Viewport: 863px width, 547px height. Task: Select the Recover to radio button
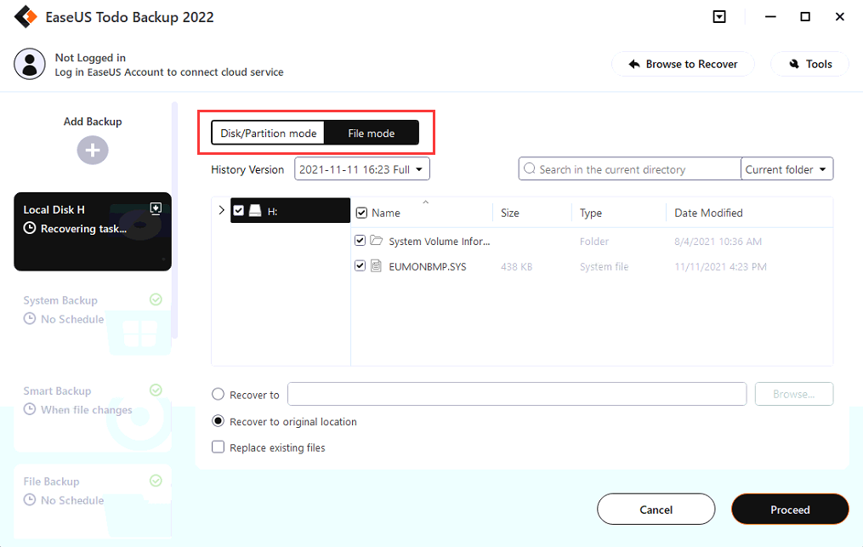click(219, 395)
